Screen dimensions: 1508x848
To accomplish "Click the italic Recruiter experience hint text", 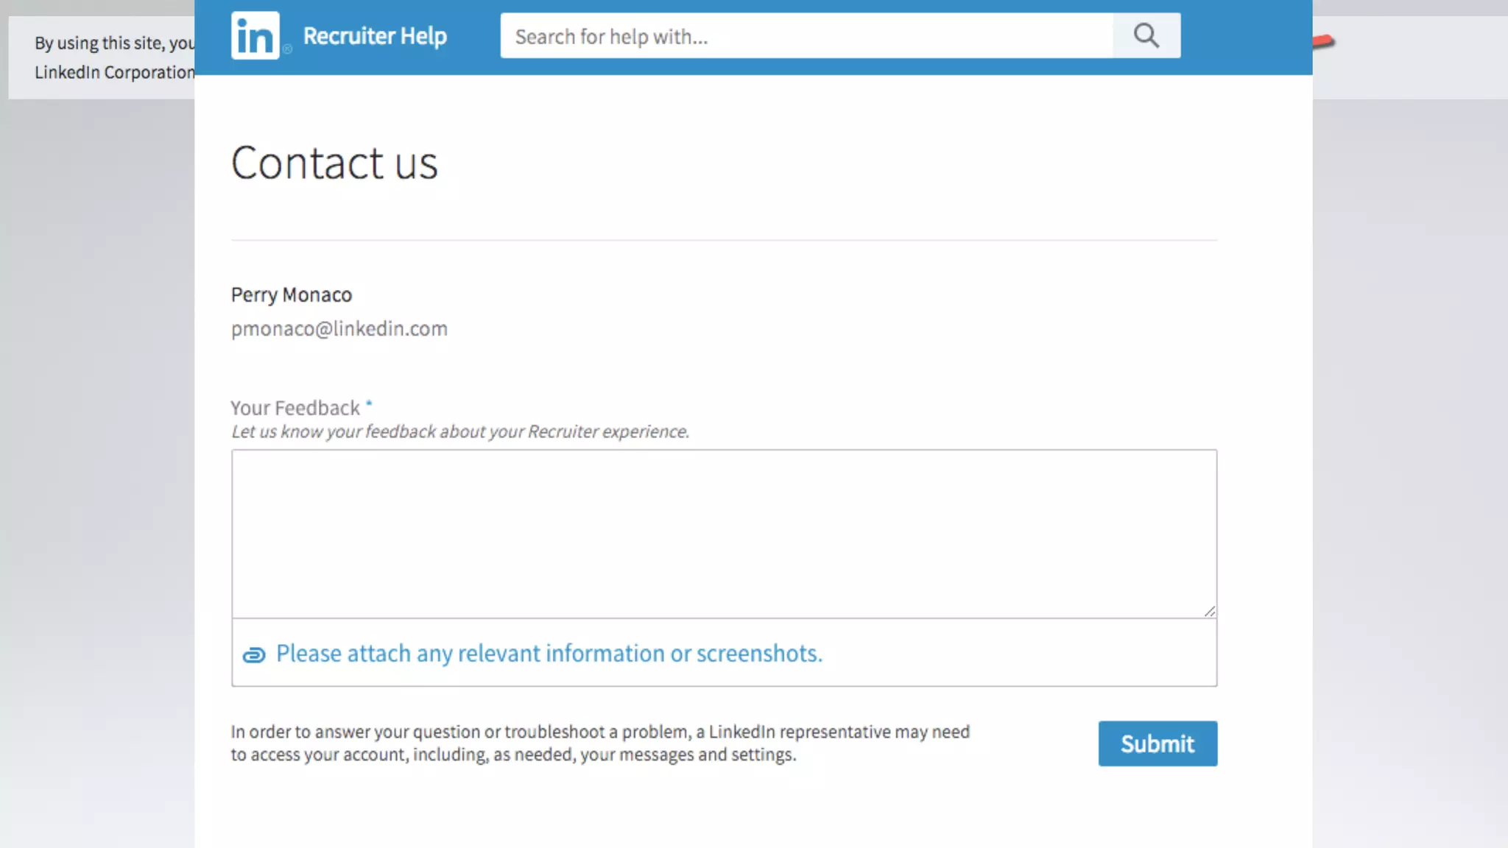I will point(460,432).
